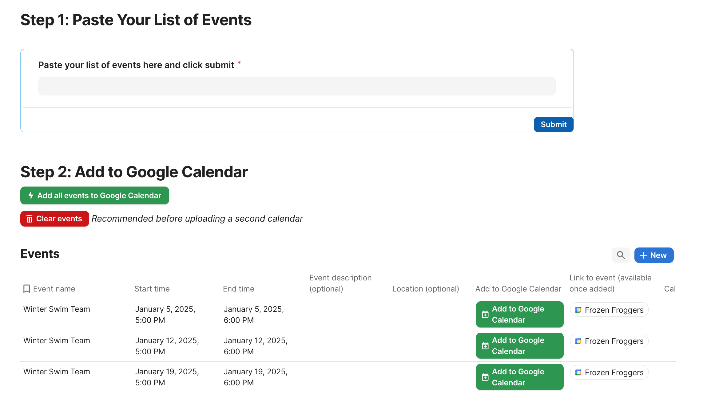Click trash icon on Clear events button

pyautogui.click(x=30, y=219)
